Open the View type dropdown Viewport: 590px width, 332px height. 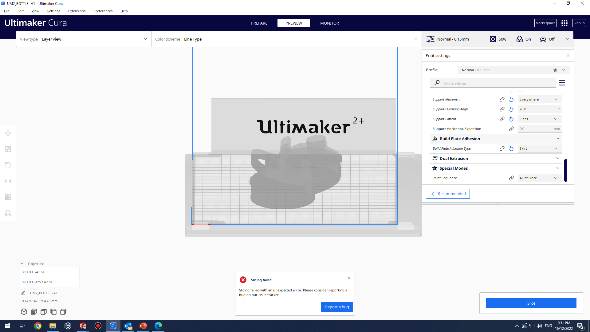point(84,39)
